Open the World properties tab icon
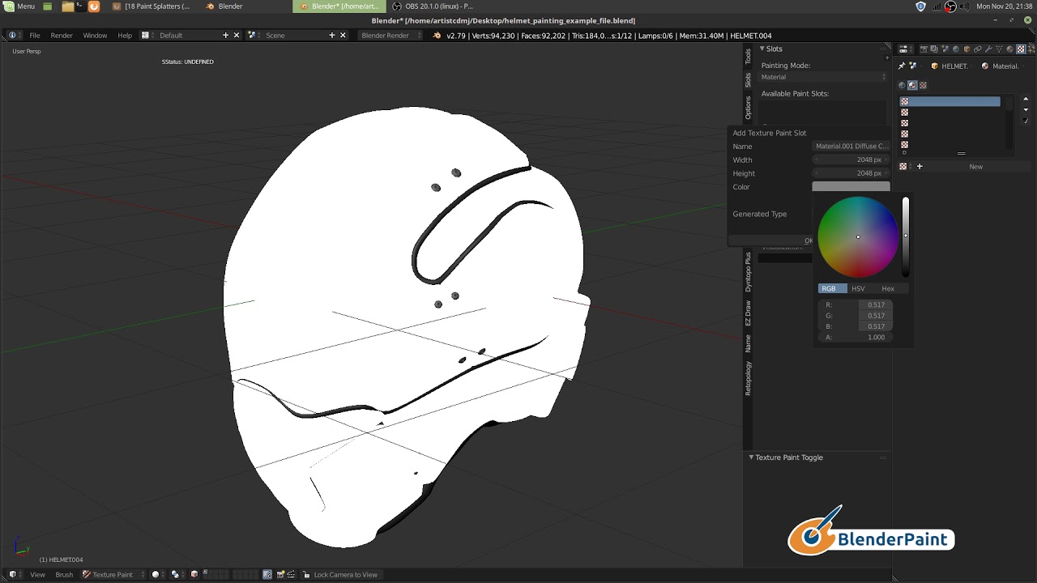Screen dimensions: 1037x583 click(x=956, y=49)
